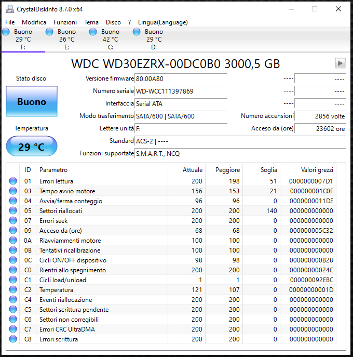This screenshot has height=357, width=353.
Task: Open the Modifica menu
Action: (x=34, y=22)
